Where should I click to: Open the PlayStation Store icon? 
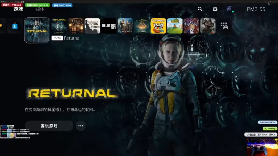point(15,26)
